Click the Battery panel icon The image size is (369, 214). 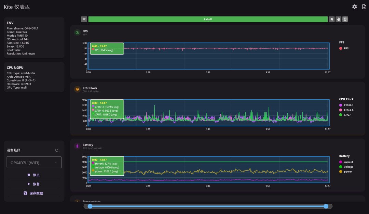[x=77, y=146]
